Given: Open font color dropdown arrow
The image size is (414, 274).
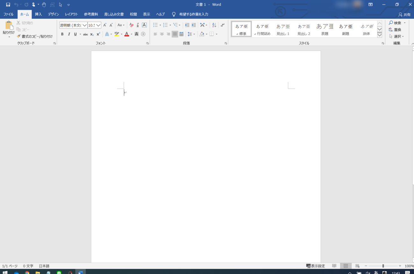Looking at the screenshot, I should tap(132, 34).
